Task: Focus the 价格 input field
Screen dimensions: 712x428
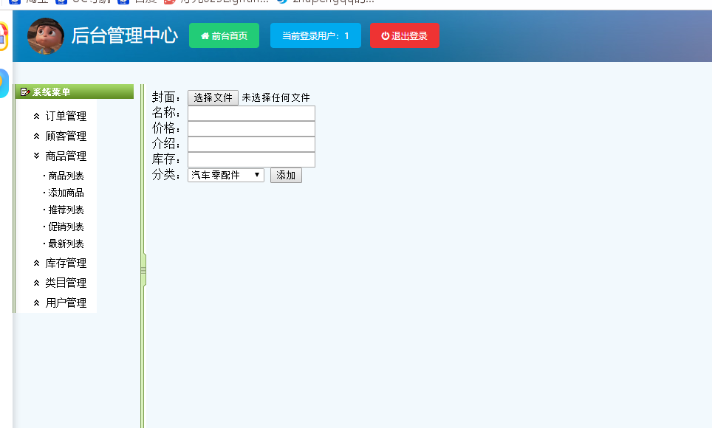Action: point(251,129)
